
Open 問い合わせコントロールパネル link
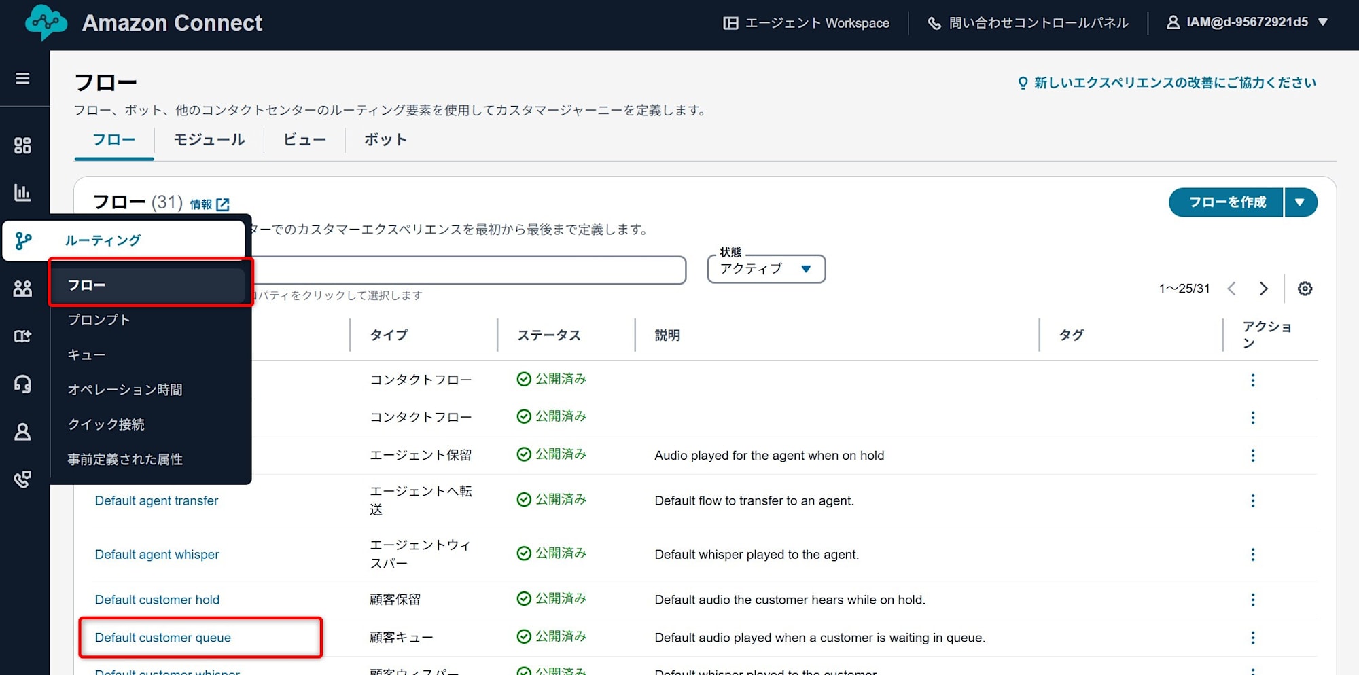tap(1028, 23)
